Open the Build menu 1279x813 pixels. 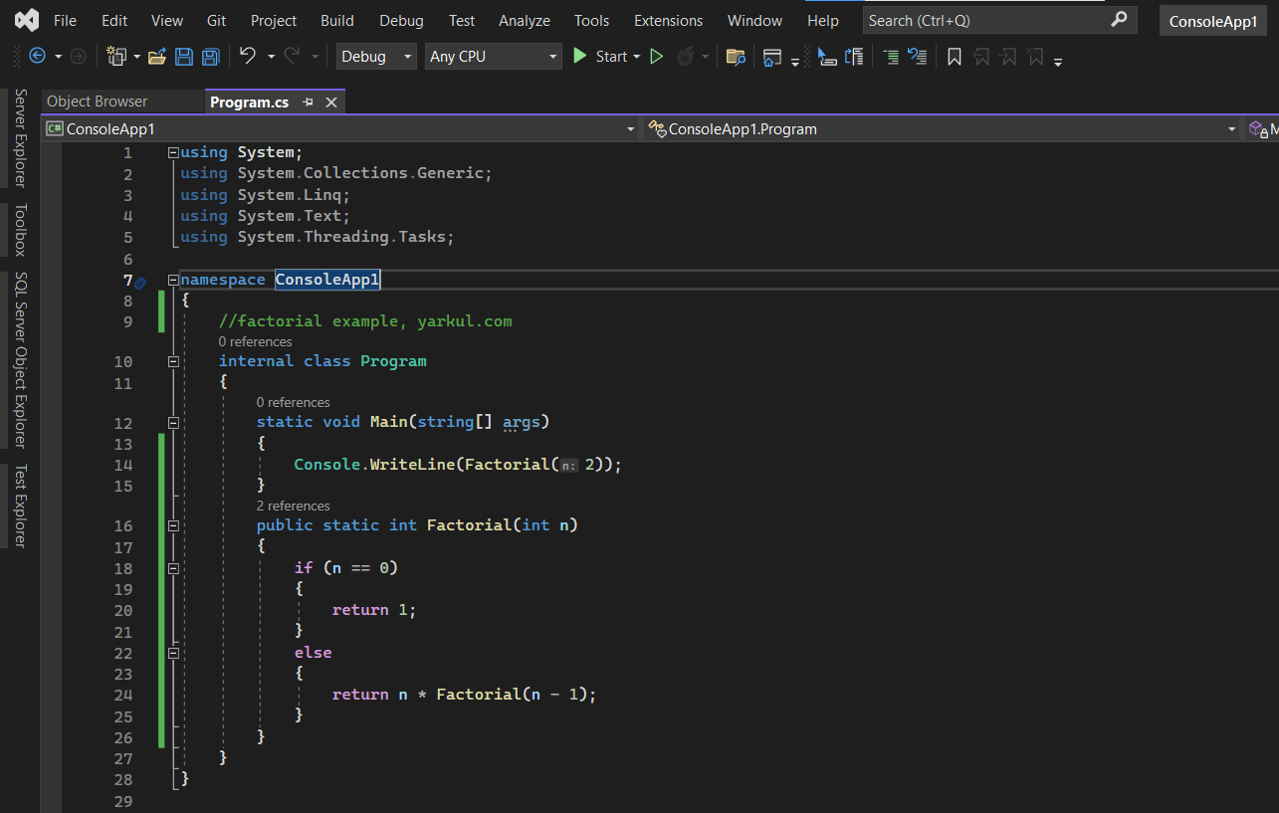[x=337, y=20]
